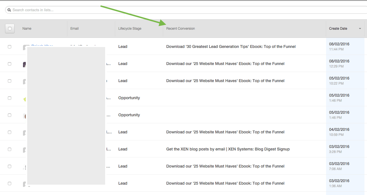Toggle the select-all checkbox in the table header
This screenshot has width=367, height=195.
(10, 29)
